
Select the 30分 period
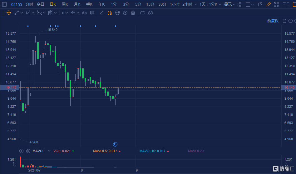(x=162, y=4)
